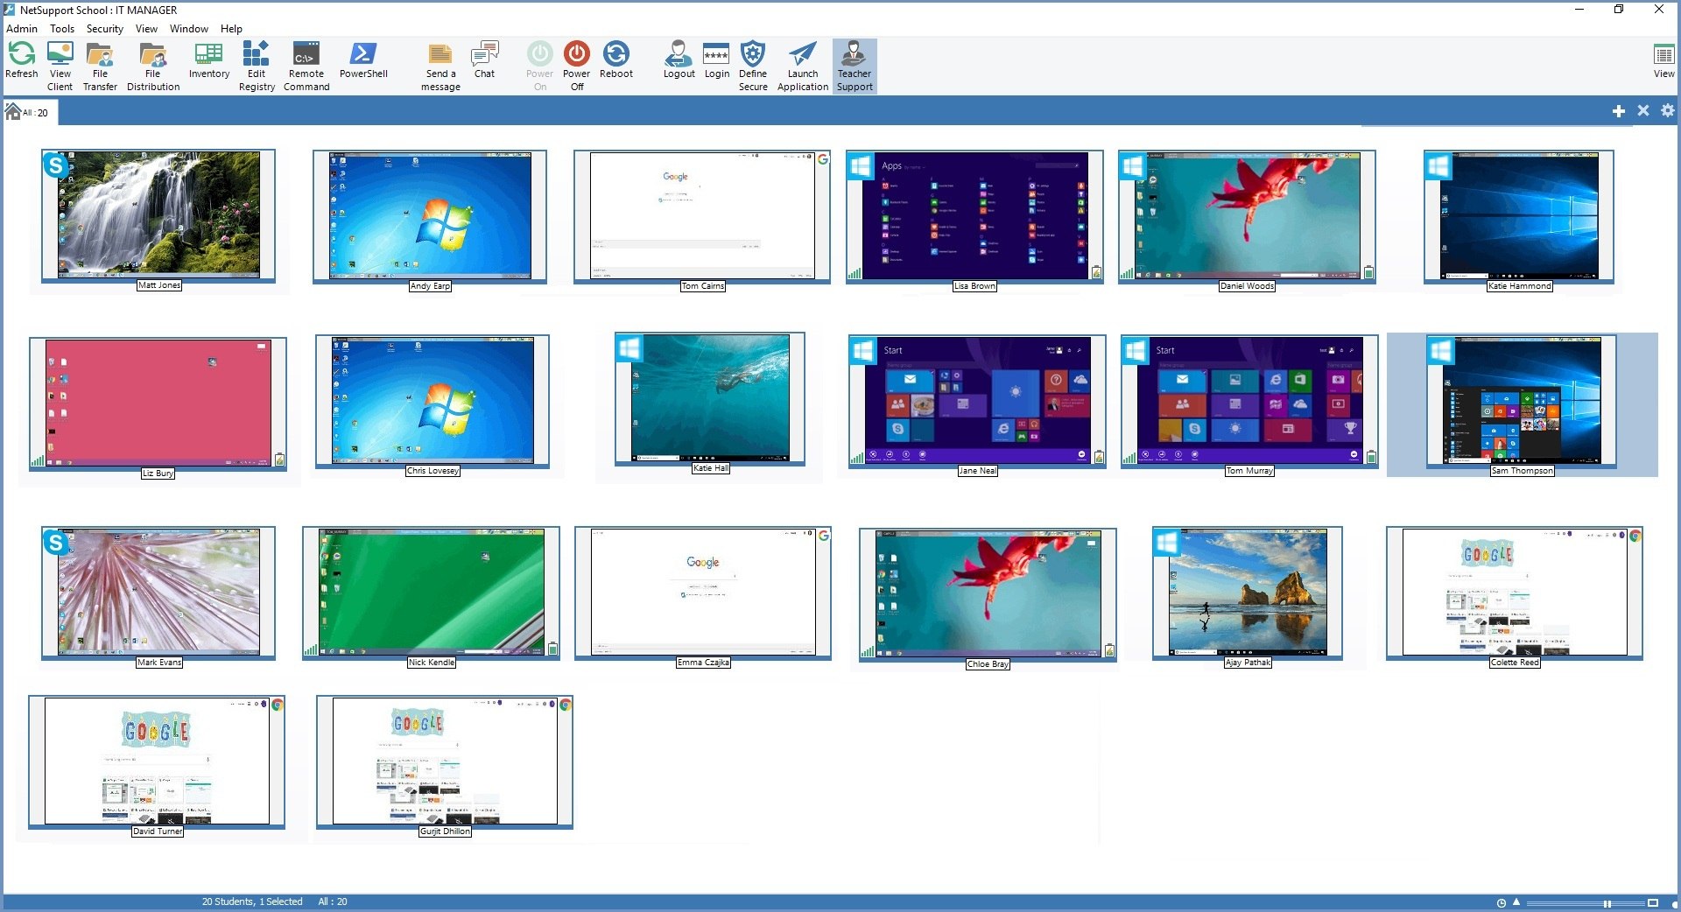1681x912 pixels.
Task: Click the clock update interval icon
Action: coord(1501,902)
